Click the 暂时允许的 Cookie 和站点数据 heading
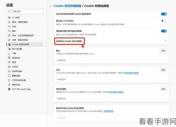Viewport: 176px width, 127px height. [x=70, y=108]
